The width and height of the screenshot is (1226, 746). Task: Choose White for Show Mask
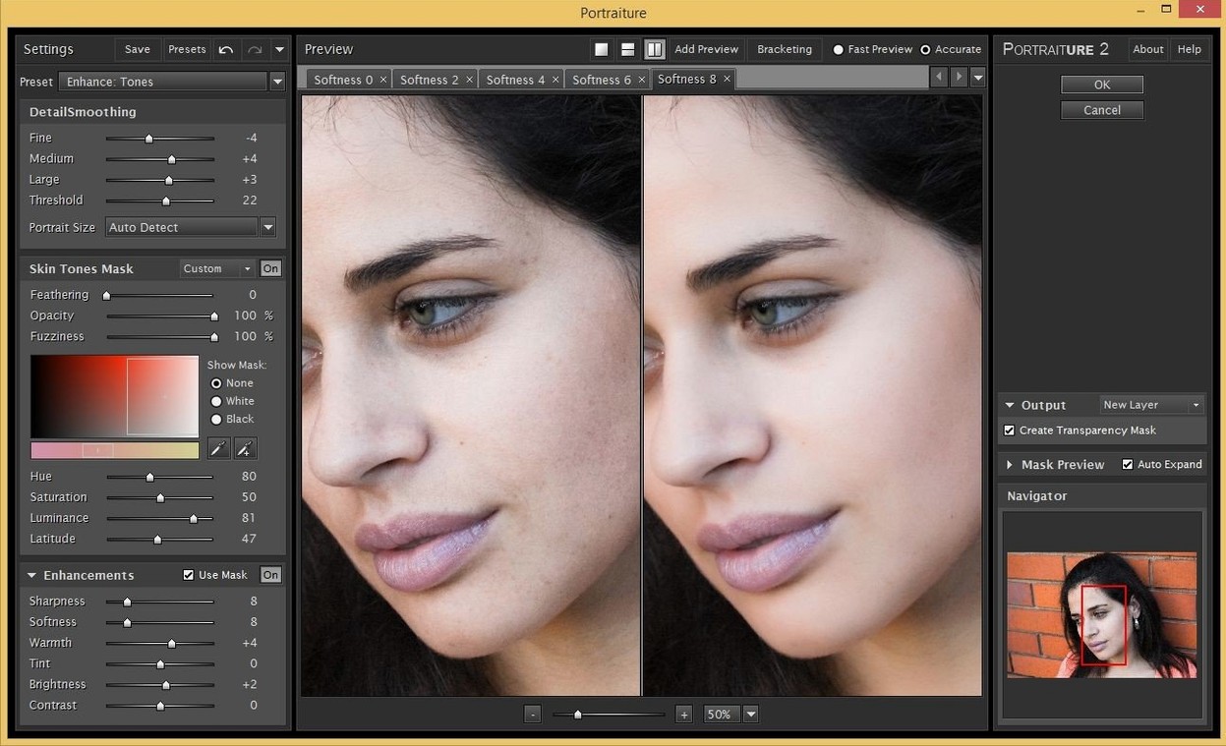[x=216, y=401]
